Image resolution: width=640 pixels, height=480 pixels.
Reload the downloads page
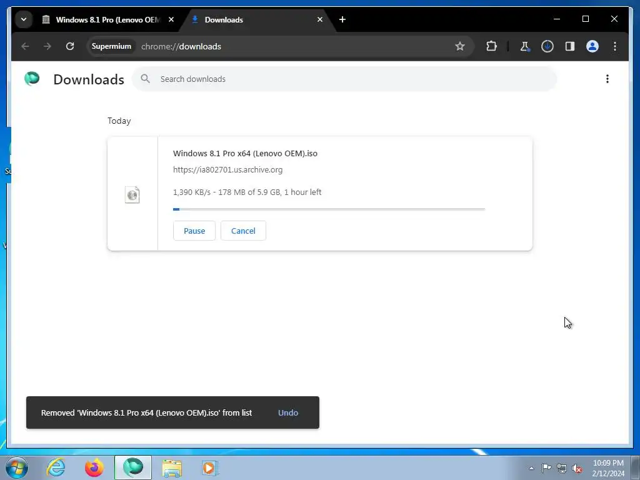[70, 46]
